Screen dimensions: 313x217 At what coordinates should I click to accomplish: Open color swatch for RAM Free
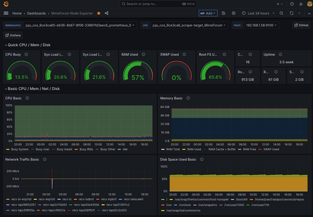[240, 149]
